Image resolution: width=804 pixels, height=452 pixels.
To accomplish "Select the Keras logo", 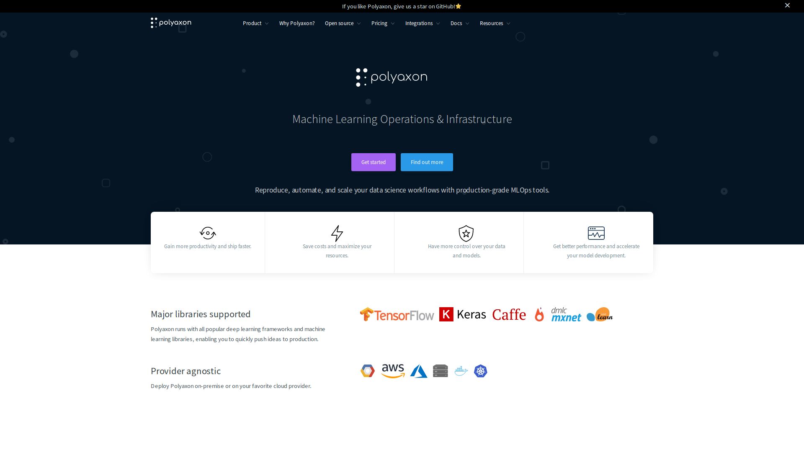I will [x=463, y=314].
